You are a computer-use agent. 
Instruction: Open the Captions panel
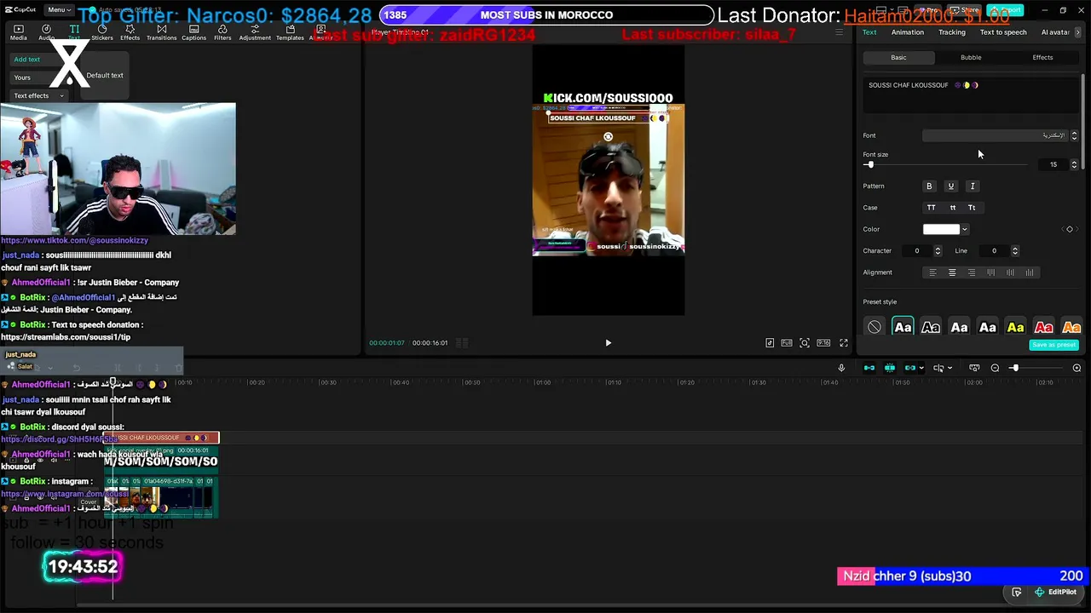click(193, 32)
